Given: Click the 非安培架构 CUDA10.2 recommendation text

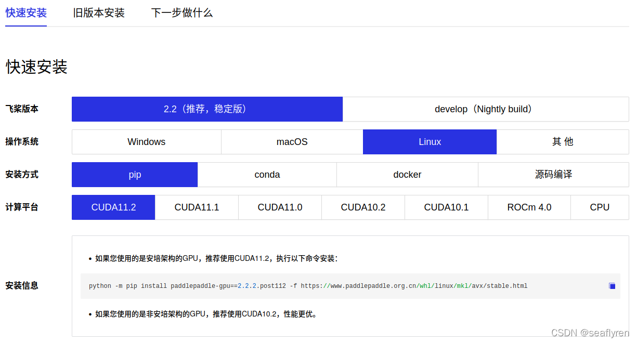Looking at the screenshot, I should (206, 314).
